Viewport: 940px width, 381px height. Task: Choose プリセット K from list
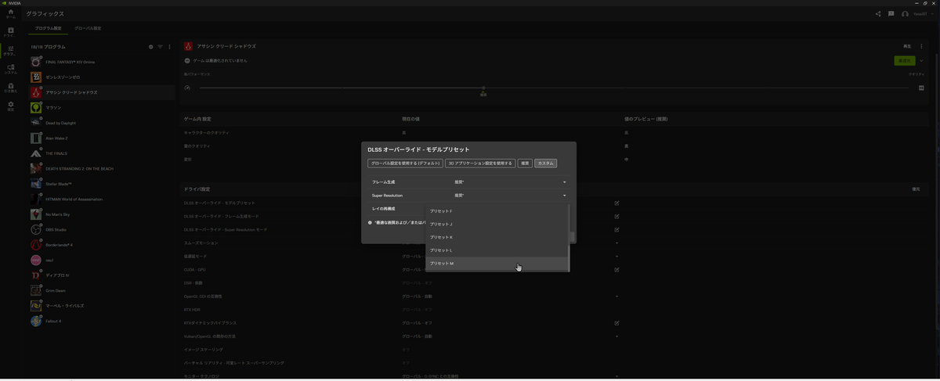point(497,237)
